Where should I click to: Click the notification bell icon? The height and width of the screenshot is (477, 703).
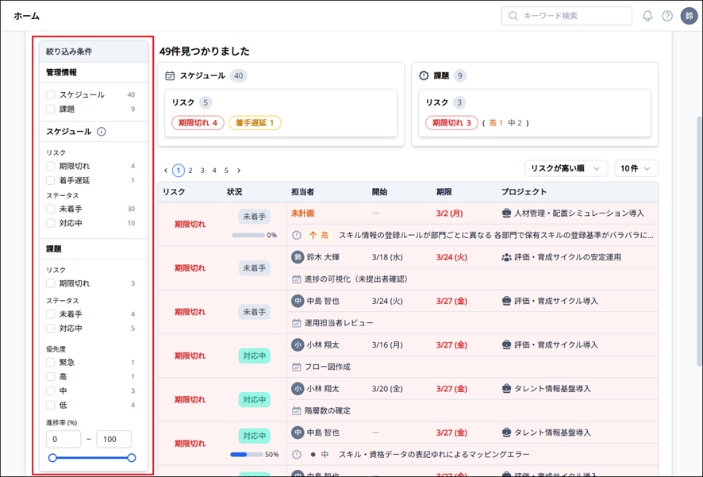point(647,16)
